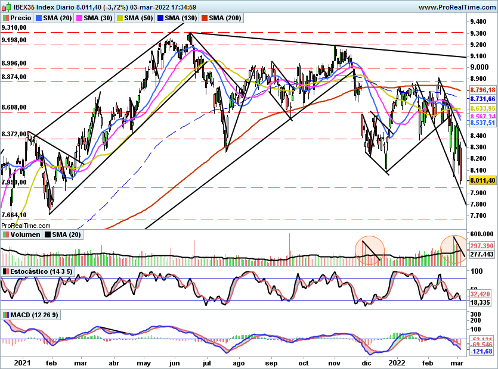The image size is (498, 369).
Task: Click the 9.400 price axis label
Action: (478, 21)
